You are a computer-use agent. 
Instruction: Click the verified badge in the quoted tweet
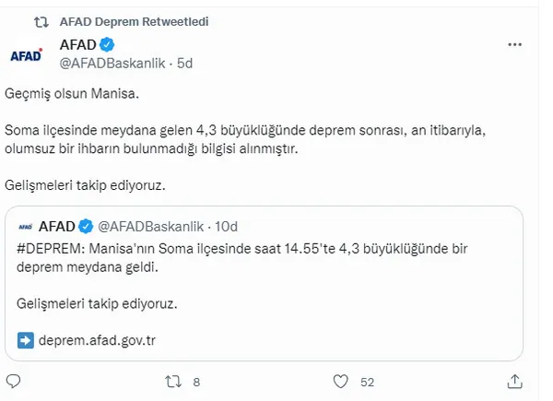click(x=86, y=225)
